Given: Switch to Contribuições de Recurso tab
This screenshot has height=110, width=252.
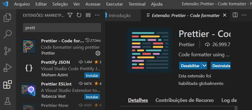Looking at the screenshot, I should coord(184,100).
